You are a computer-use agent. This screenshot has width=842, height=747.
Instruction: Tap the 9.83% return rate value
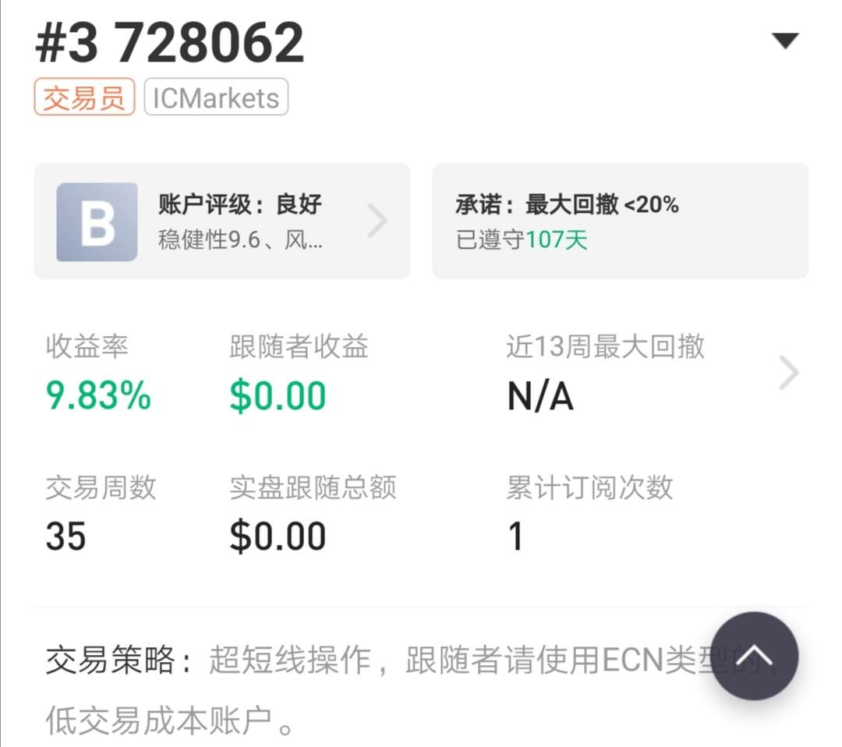pos(98,396)
